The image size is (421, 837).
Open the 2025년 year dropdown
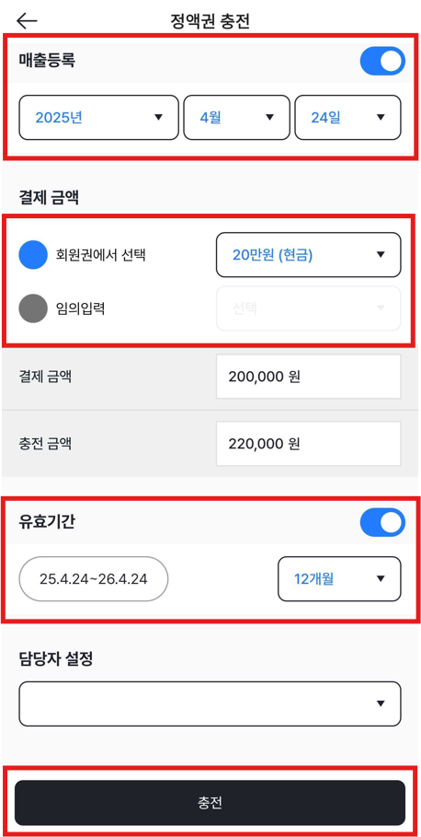click(98, 118)
